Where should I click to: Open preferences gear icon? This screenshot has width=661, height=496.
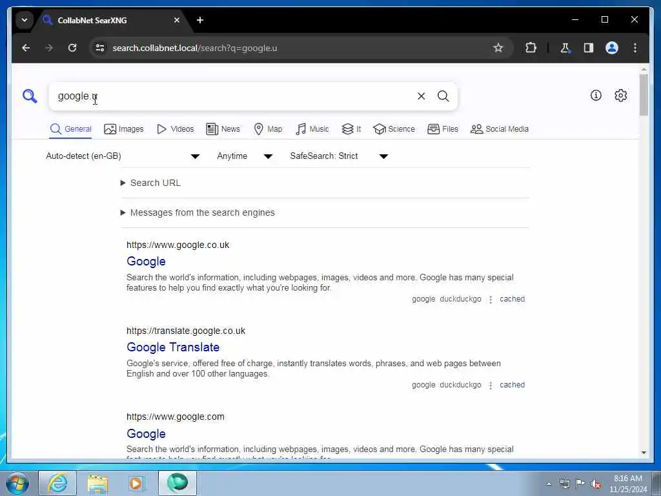[x=620, y=96]
